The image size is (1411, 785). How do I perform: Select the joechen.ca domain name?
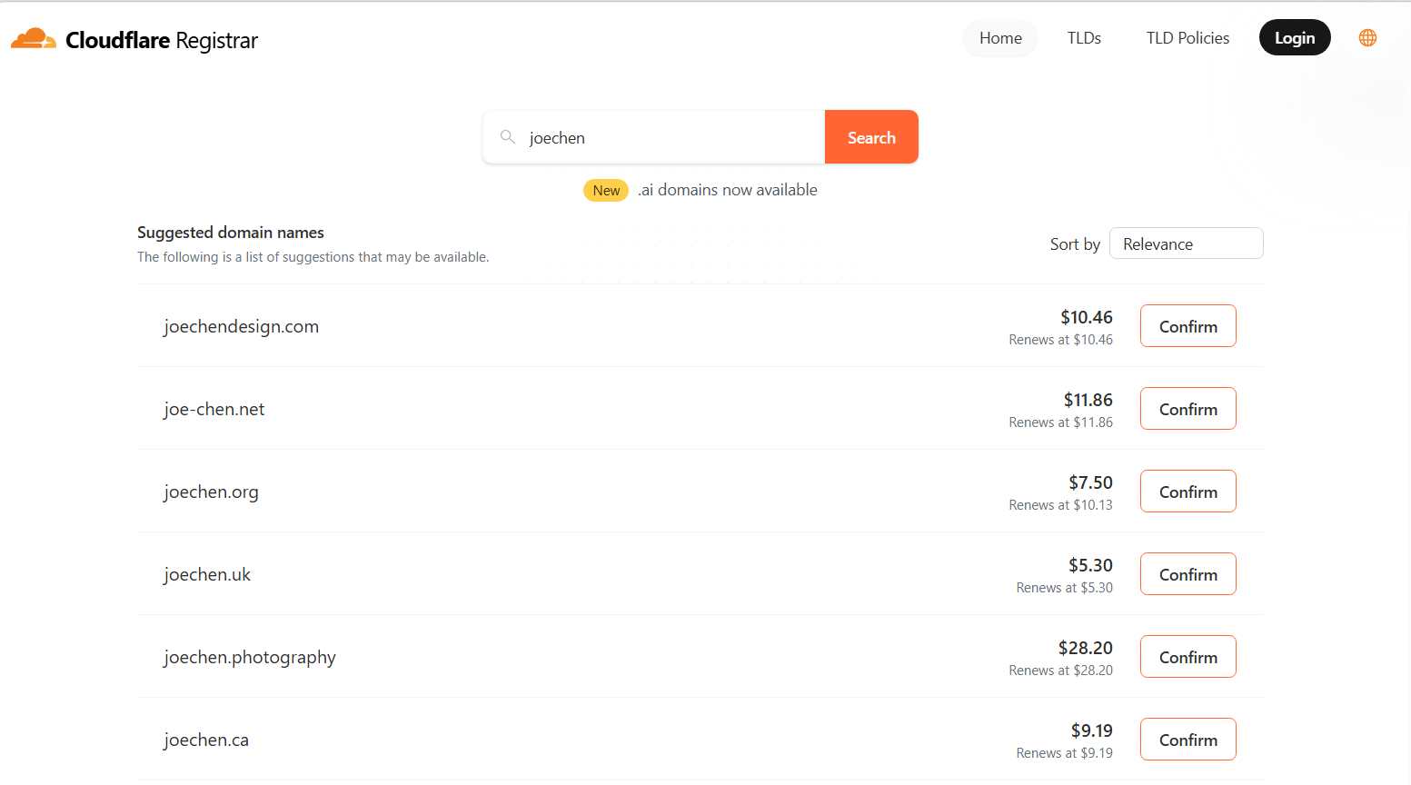tap(206, 740)
